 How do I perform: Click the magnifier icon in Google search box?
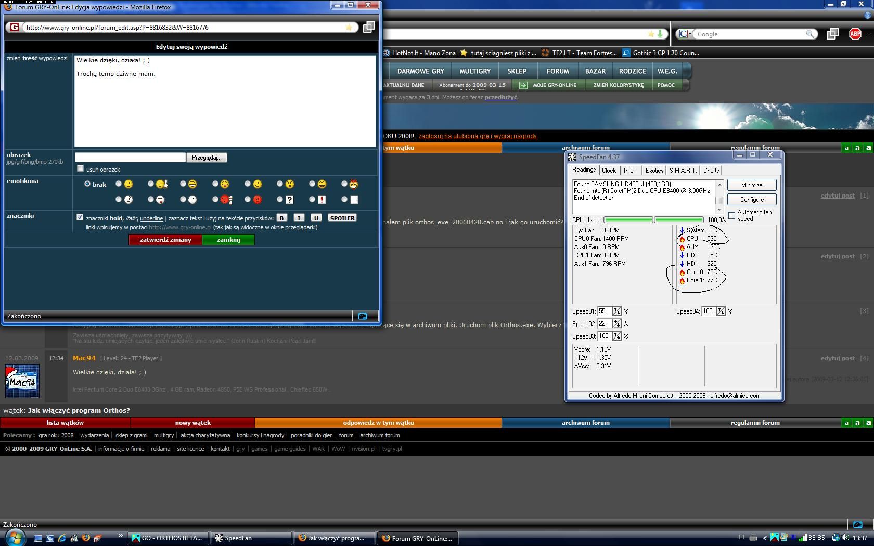point(809,34)
